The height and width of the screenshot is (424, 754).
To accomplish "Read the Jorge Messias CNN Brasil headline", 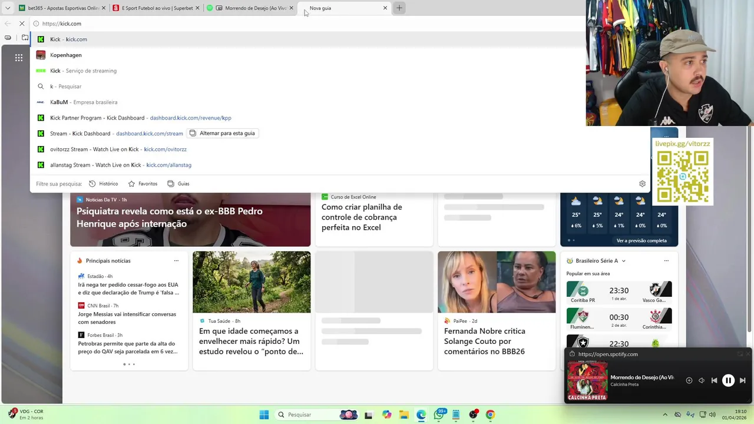I will click(127, 318).
